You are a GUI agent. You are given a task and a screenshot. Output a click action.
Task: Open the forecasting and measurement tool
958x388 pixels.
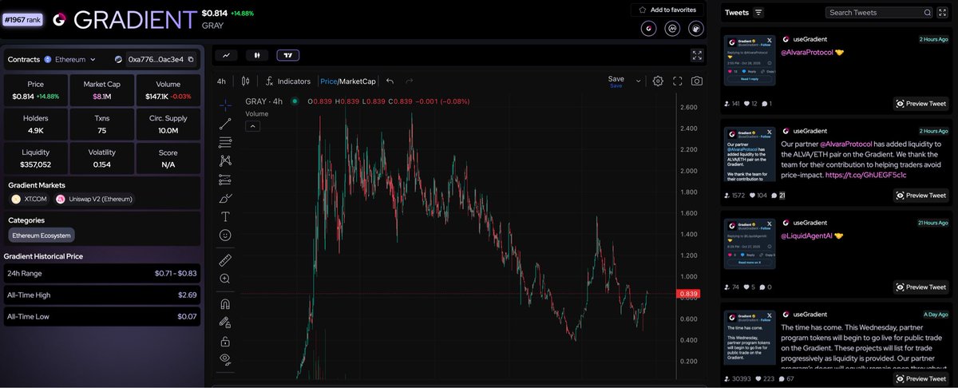click(x=225, y=180)
